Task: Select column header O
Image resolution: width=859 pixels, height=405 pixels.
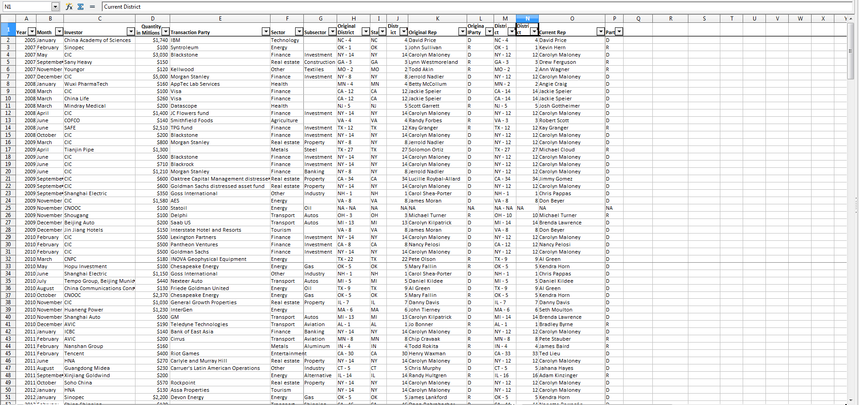Action: click(x=572, y=19)
